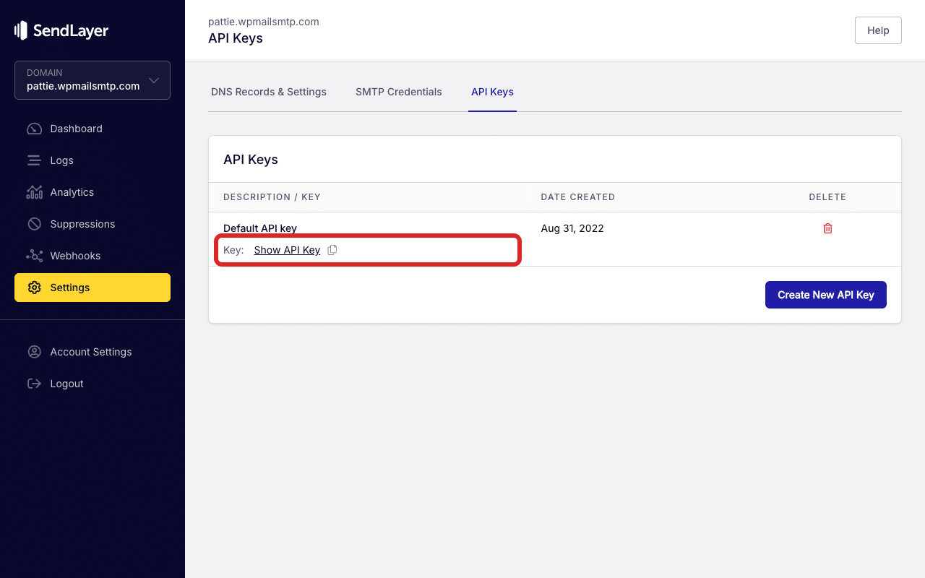This screenshot has height=578, width=925.
Task: Reveal key with Show API Key link
Action: pos(287,250)
